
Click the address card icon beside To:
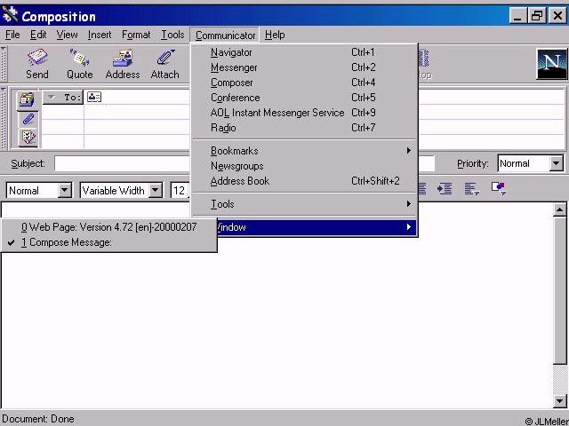pos(94,97)
